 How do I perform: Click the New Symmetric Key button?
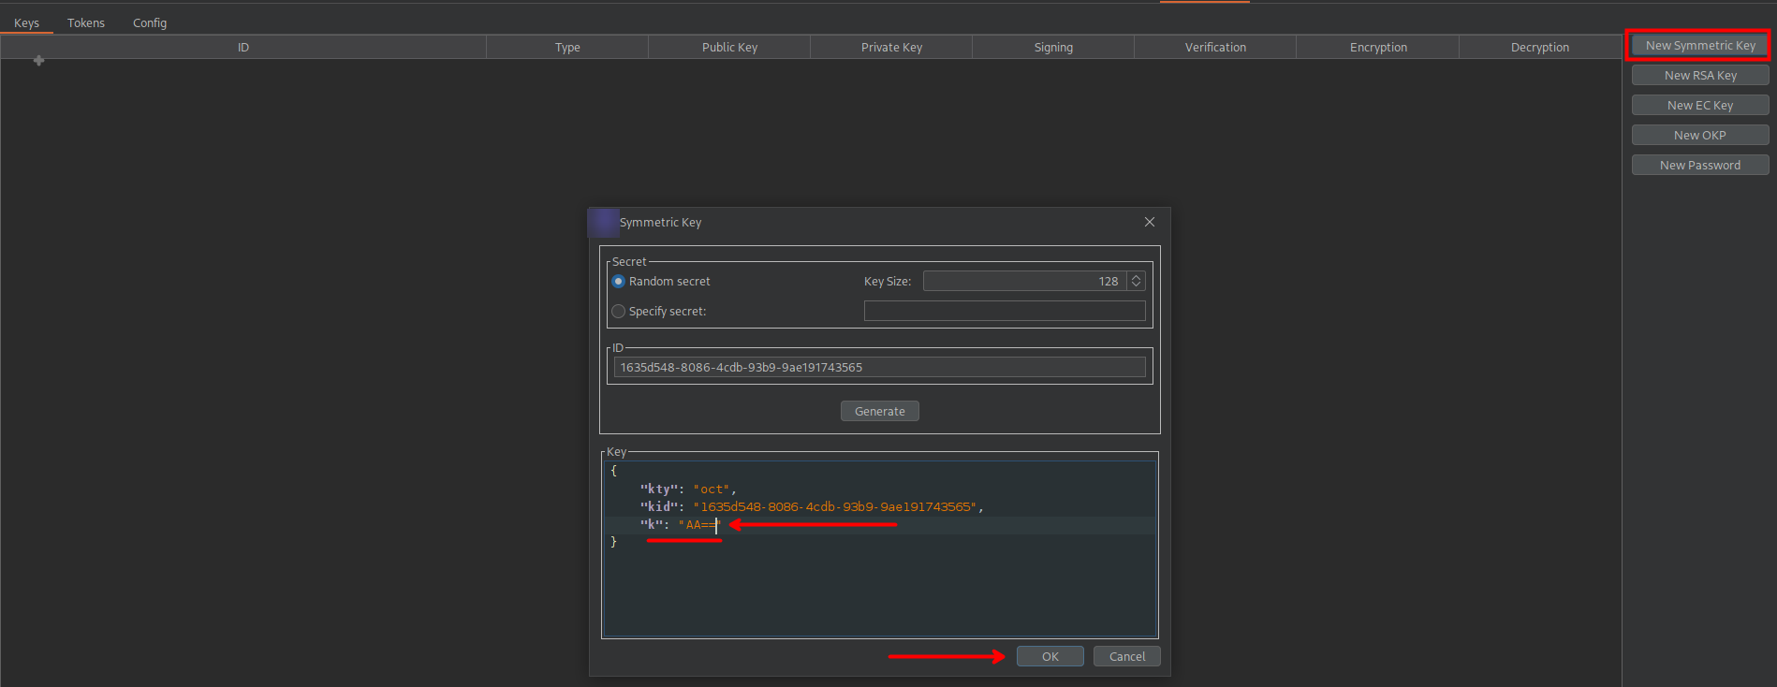pyautogui.click(x=1699, y=45)
